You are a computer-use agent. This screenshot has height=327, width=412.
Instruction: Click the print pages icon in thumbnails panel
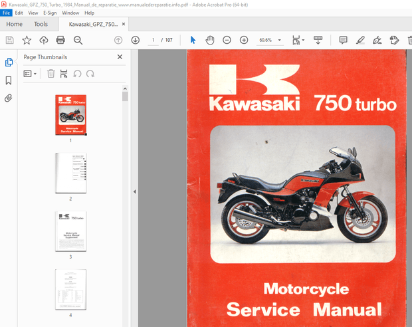click(64, 74)
